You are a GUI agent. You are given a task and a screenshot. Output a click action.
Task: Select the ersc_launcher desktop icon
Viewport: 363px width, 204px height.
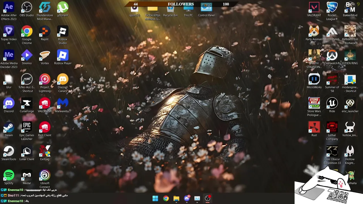click(350, 103)
